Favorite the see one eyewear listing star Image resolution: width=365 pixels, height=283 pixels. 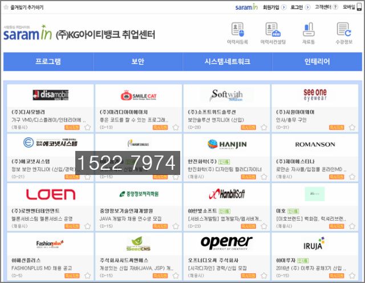pyautogui.click(x=352, y=127)
